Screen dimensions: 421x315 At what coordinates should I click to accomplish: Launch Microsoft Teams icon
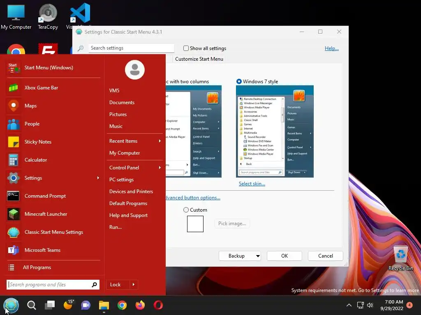tap(14, 250)
